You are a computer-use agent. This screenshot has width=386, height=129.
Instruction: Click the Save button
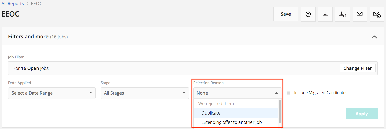(286, 14)
